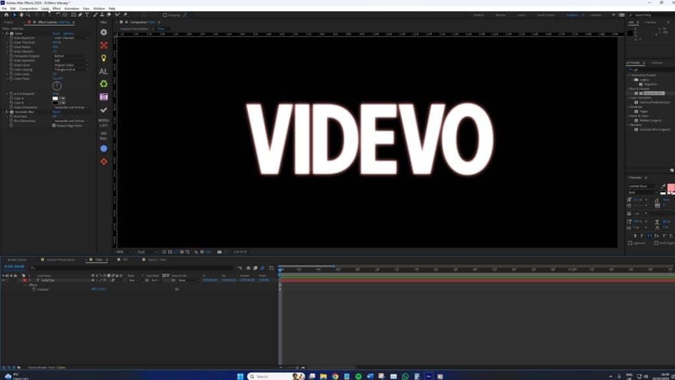Screen dimensions: 675x380
Task: Open the Glow Dimensions dropdown
Action: click(x=71, y=108)
